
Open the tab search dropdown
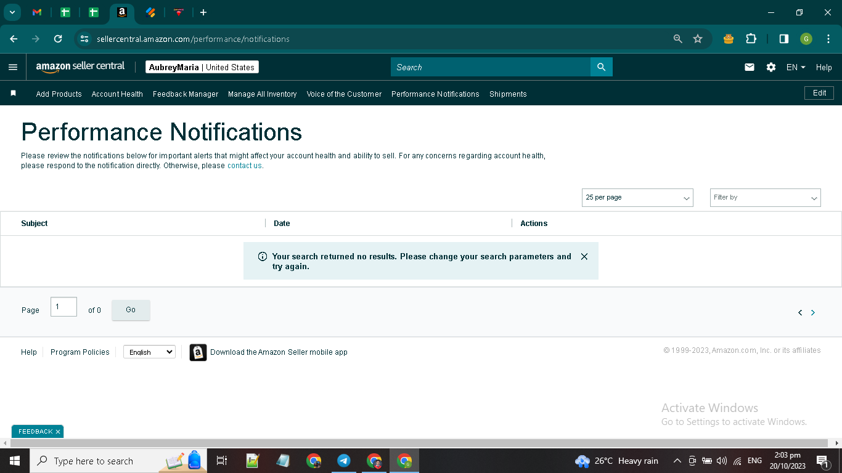click(12, 12)
